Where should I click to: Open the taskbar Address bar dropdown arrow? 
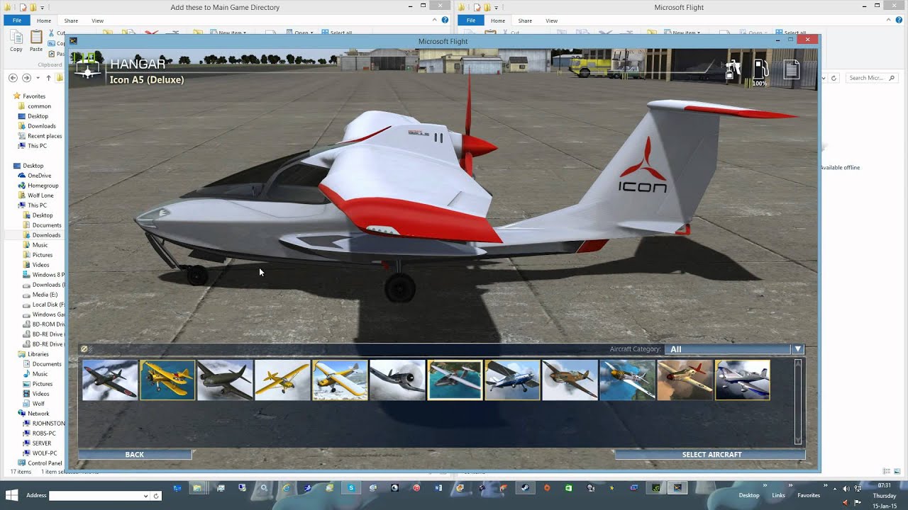tap(146, 496)
